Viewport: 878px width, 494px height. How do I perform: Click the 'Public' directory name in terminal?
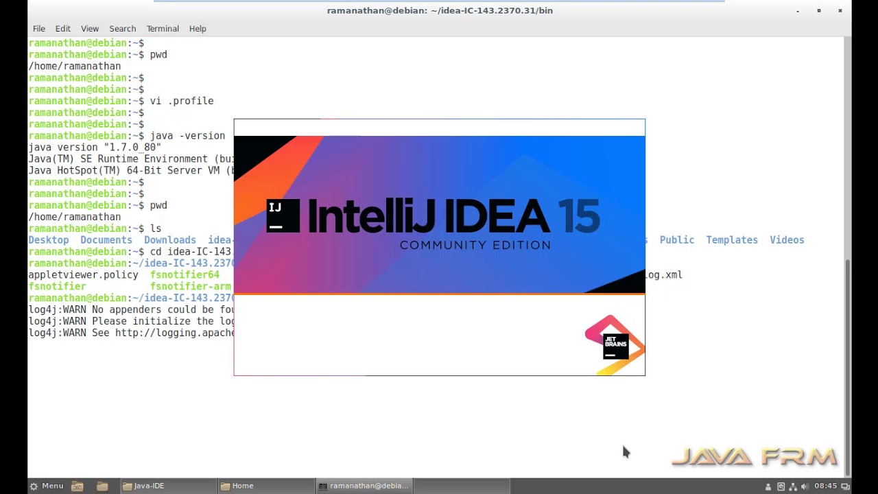[x=677, y=240]
